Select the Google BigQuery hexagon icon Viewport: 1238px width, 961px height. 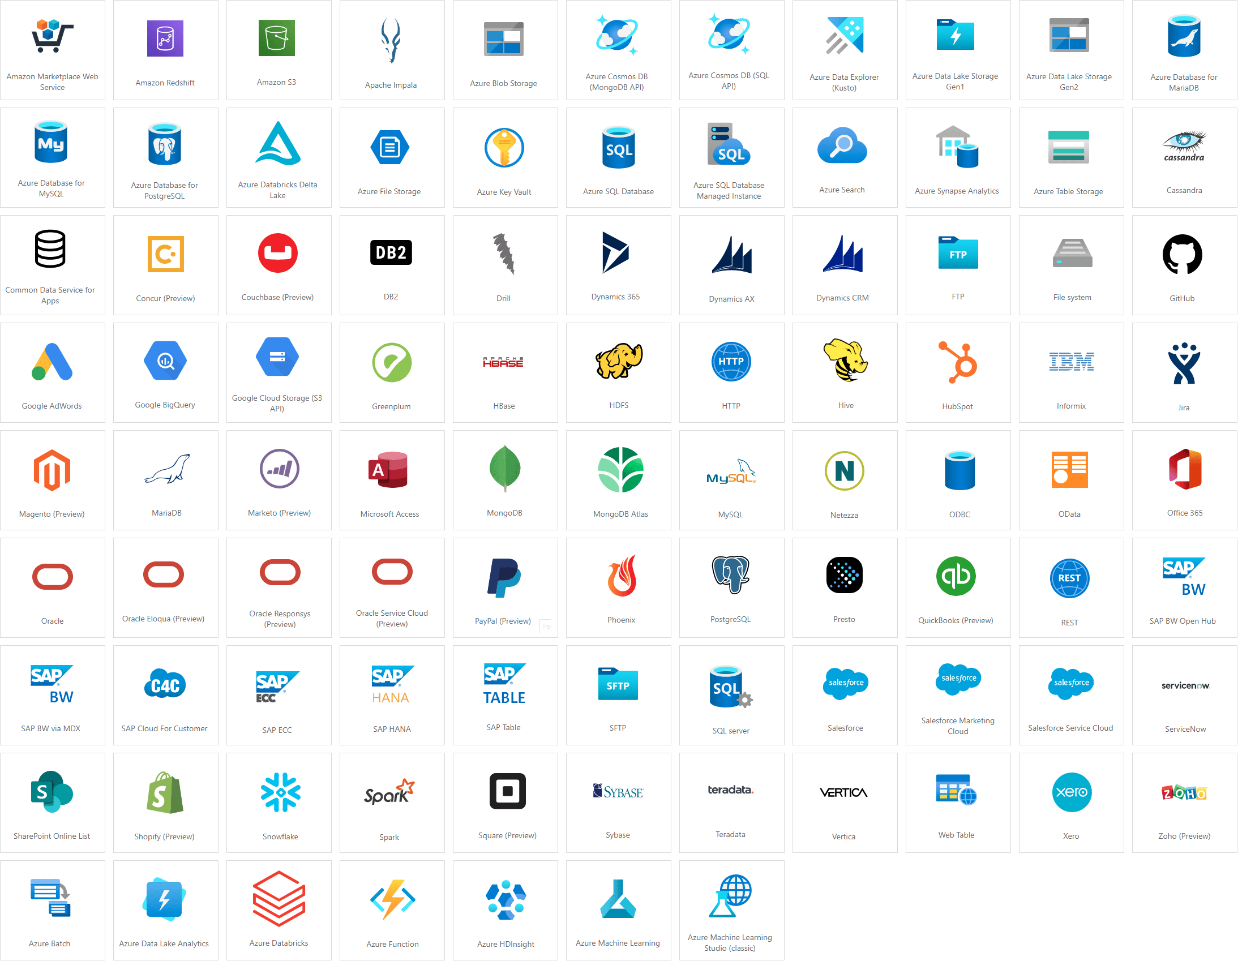165,361
